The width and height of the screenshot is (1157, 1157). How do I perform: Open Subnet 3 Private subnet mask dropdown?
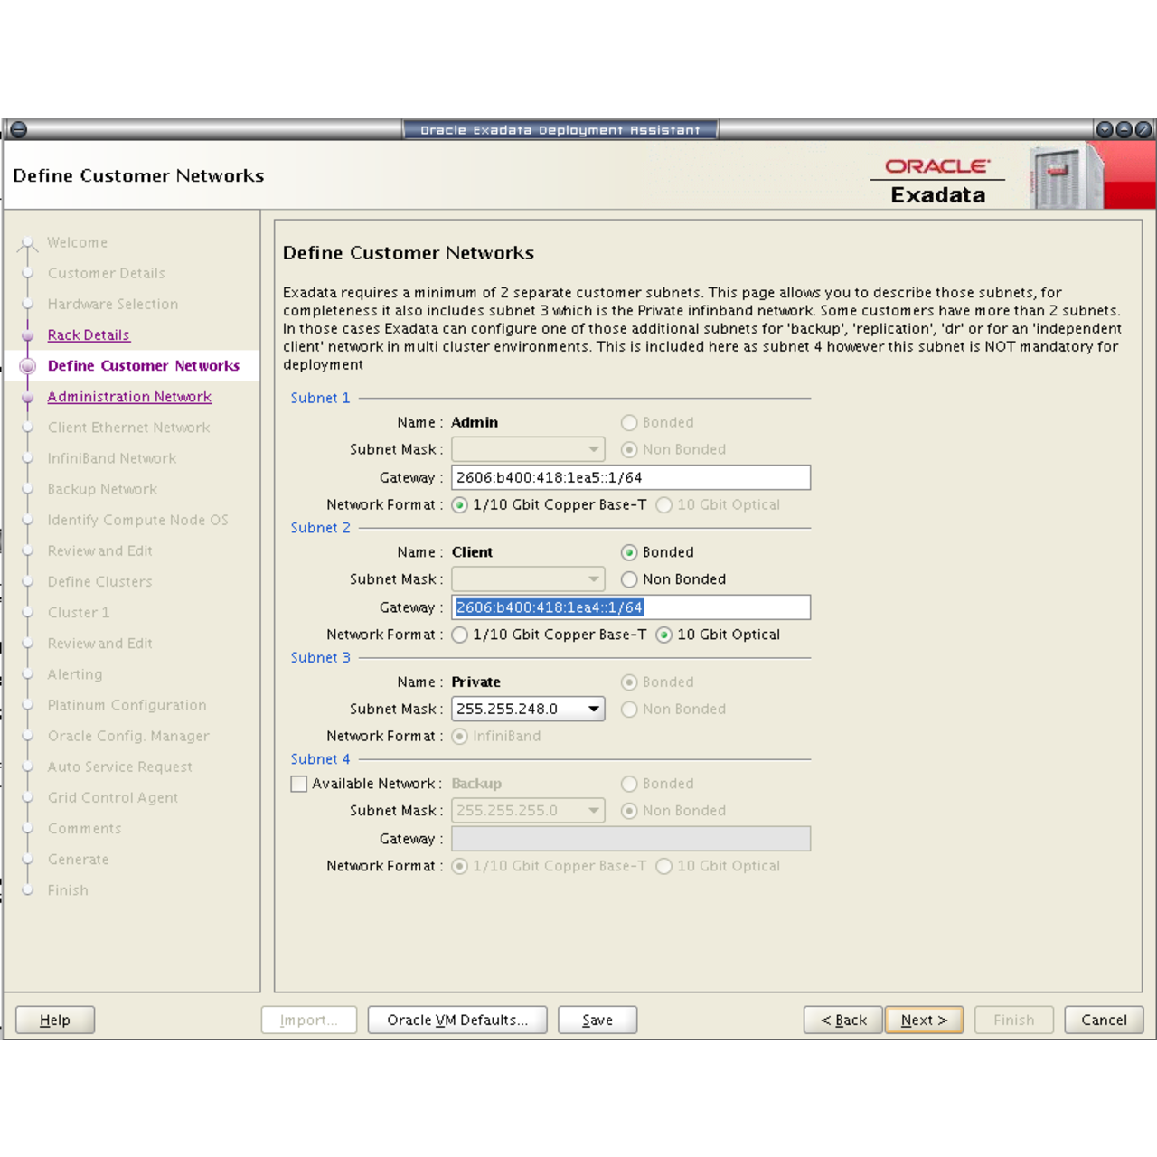coord(593,710)
